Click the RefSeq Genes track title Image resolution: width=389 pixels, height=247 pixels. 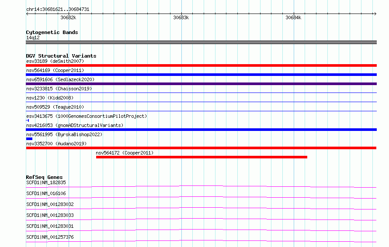click(x=44, y=177)
